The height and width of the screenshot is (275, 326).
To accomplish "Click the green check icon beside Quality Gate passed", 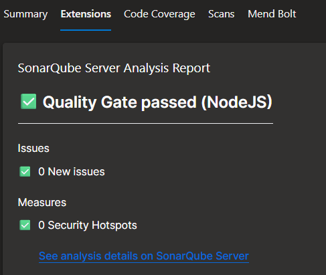I will point(29,102).
